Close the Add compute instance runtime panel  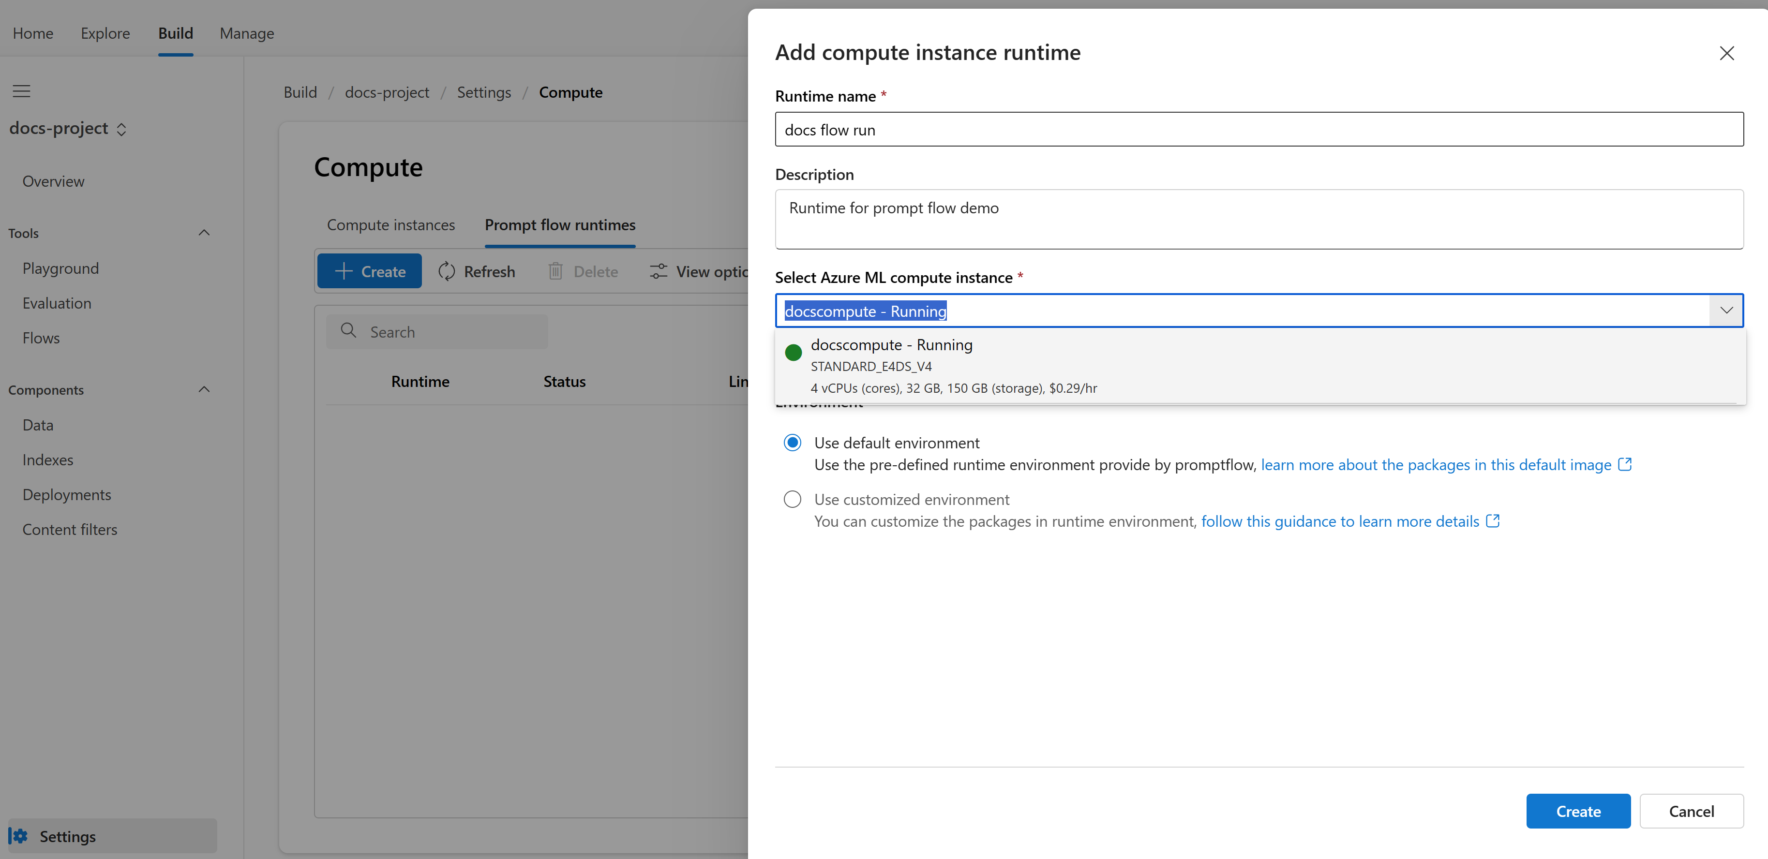pyautogui.click(x=1726, y=54)
